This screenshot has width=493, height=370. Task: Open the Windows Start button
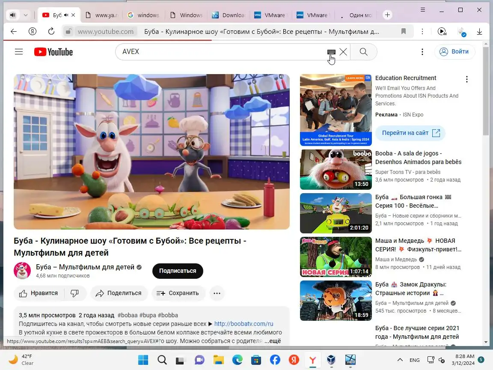point(143,360)
